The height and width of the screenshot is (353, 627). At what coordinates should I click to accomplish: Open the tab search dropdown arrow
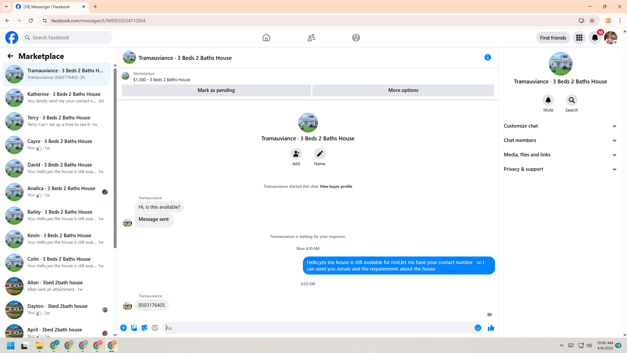pyautogui.click(x=7, y=7)
